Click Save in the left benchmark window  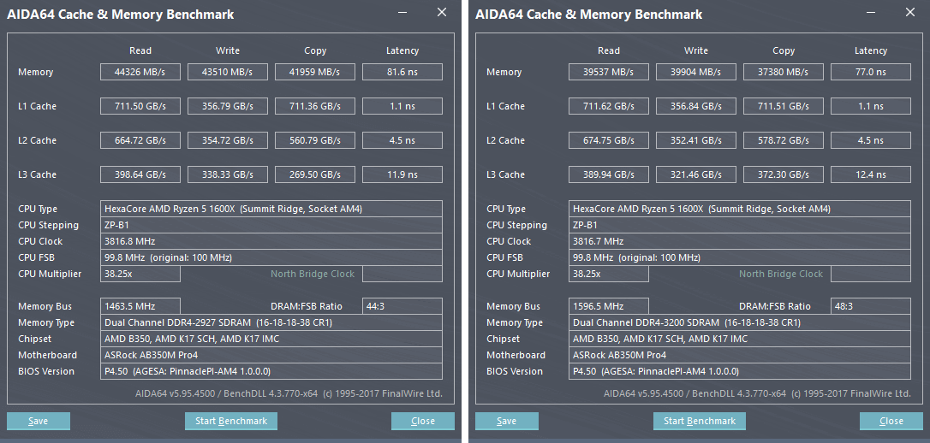pyautogui.click(x=39, y=421)
